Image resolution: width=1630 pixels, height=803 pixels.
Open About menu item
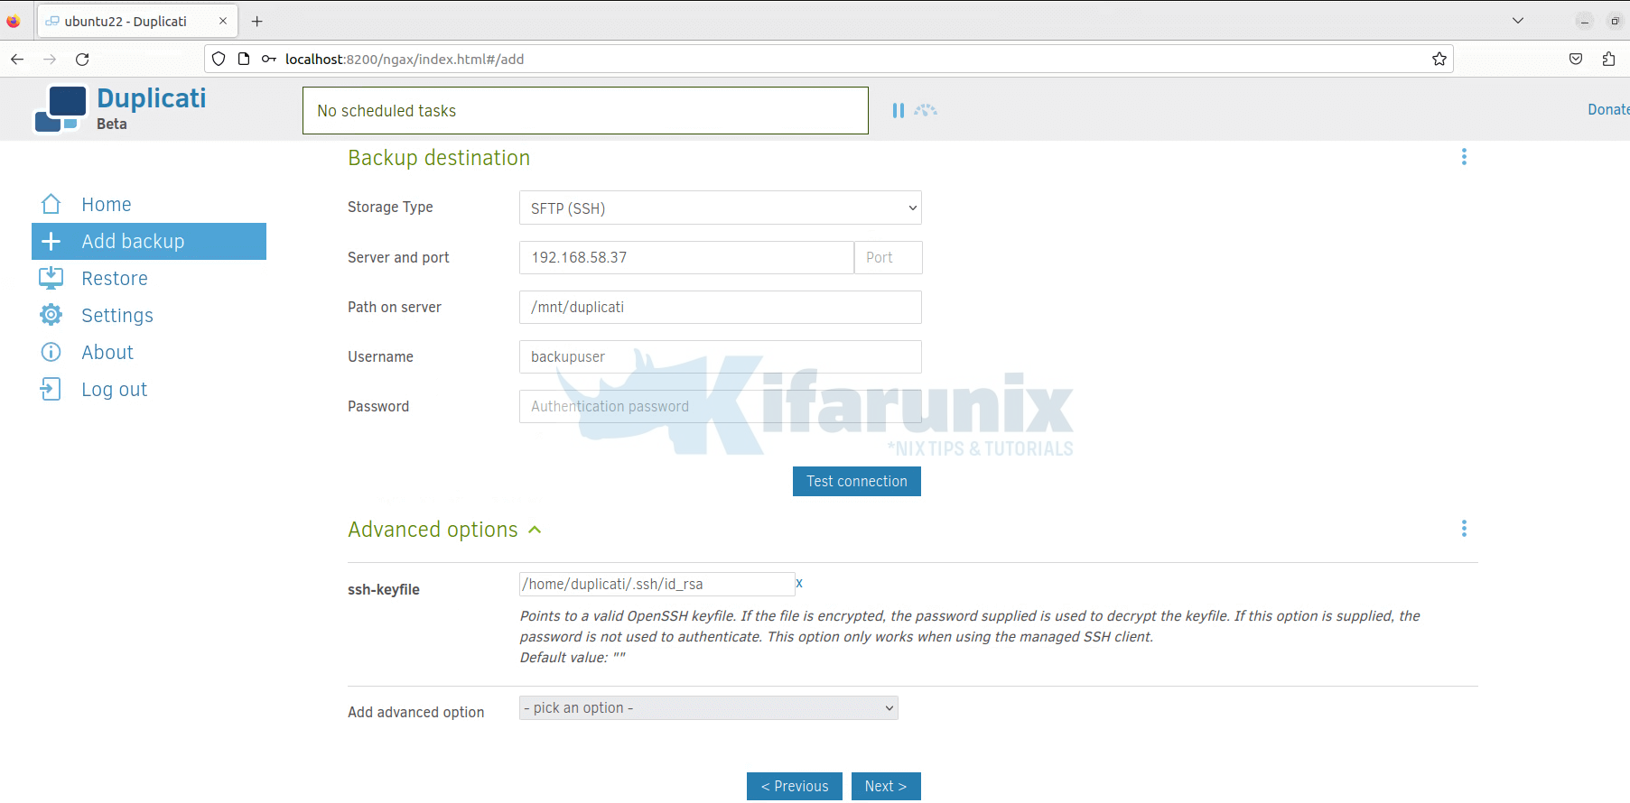point(107,352)
